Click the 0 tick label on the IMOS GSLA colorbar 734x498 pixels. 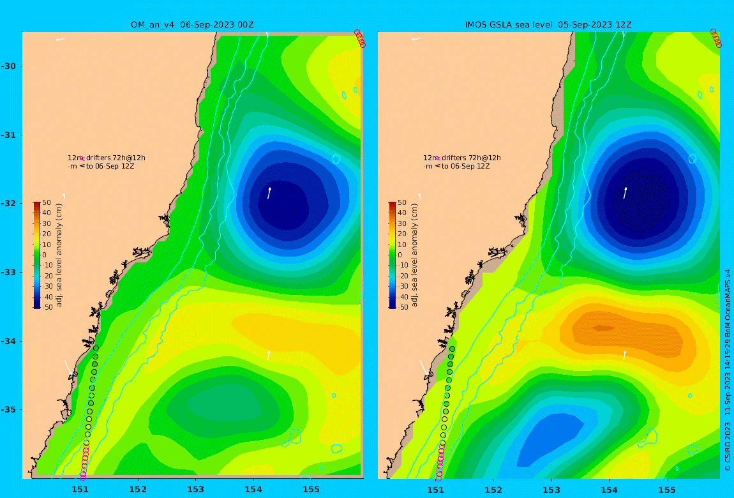pos(400,255)
